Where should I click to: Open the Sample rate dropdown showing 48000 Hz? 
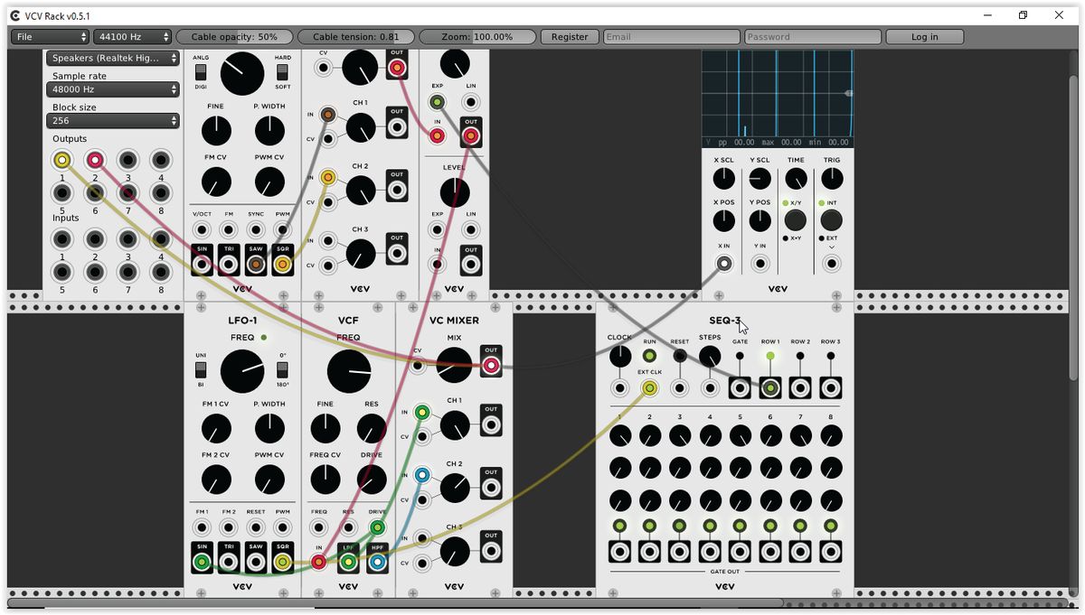point(112,89)
